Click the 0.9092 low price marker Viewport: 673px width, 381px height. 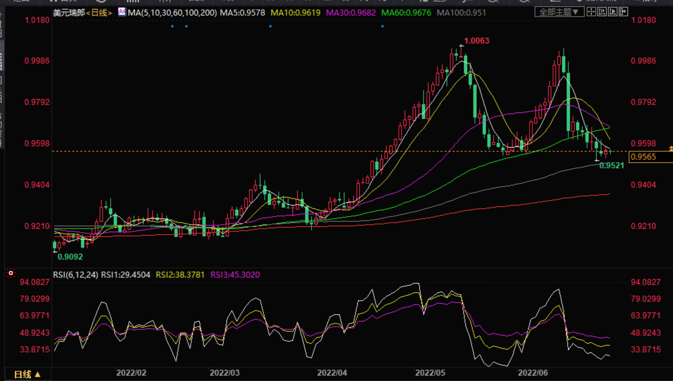coord(70,257)
